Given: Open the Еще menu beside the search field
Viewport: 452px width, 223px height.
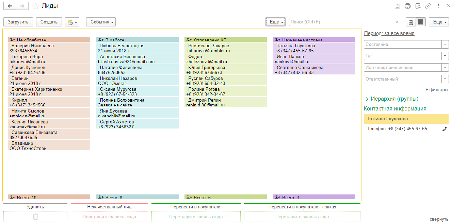Looking at the screenshot, I should (276, 22).
